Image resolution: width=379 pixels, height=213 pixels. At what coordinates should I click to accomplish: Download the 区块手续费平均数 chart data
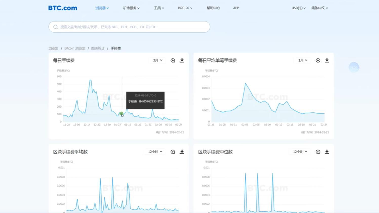pyautogui.click(x=182, y=152)
